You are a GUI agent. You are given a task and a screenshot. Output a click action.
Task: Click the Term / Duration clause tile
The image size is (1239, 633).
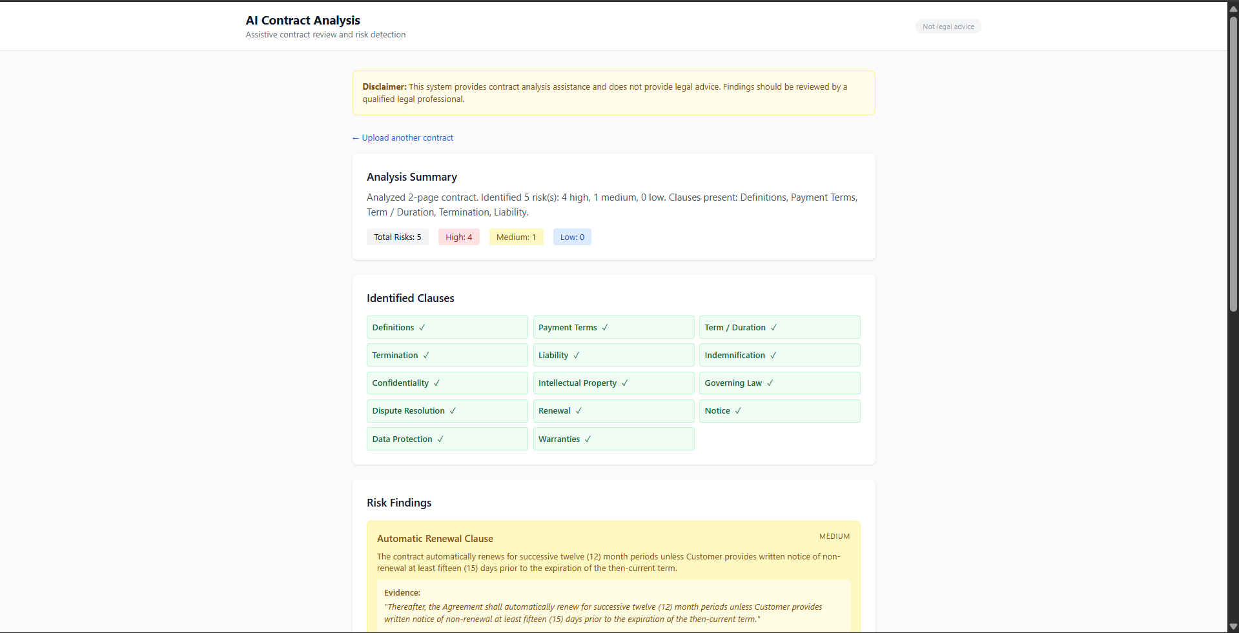780,327
